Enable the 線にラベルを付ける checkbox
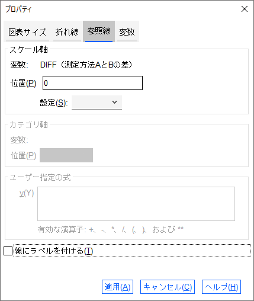 click(x=8, y=251)
